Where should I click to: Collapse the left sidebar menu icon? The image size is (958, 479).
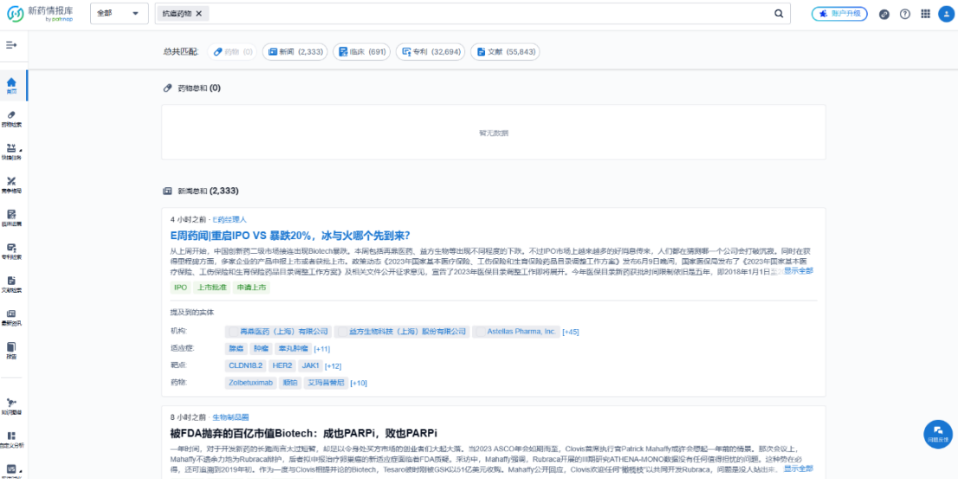click(11, 45)
